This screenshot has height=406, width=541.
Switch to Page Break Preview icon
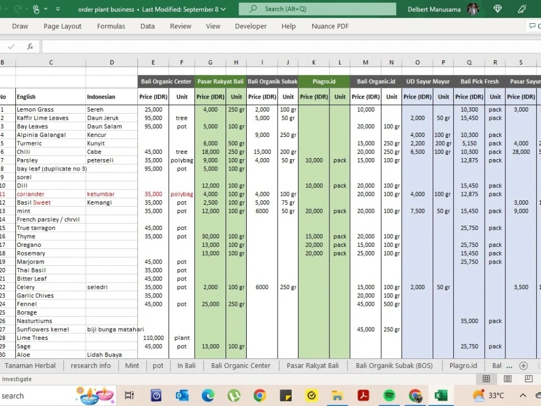(529, 379)
